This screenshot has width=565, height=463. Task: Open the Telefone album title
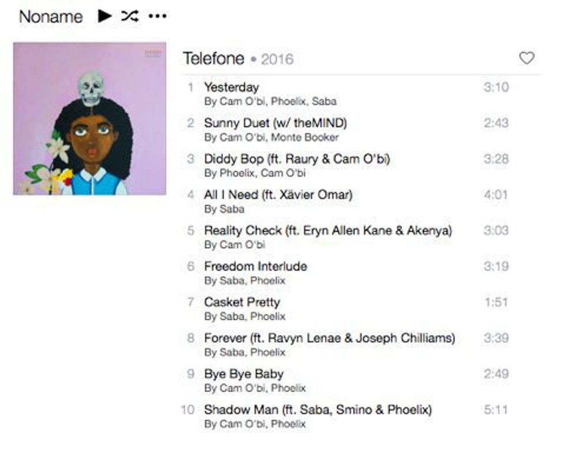coord(214,58)
